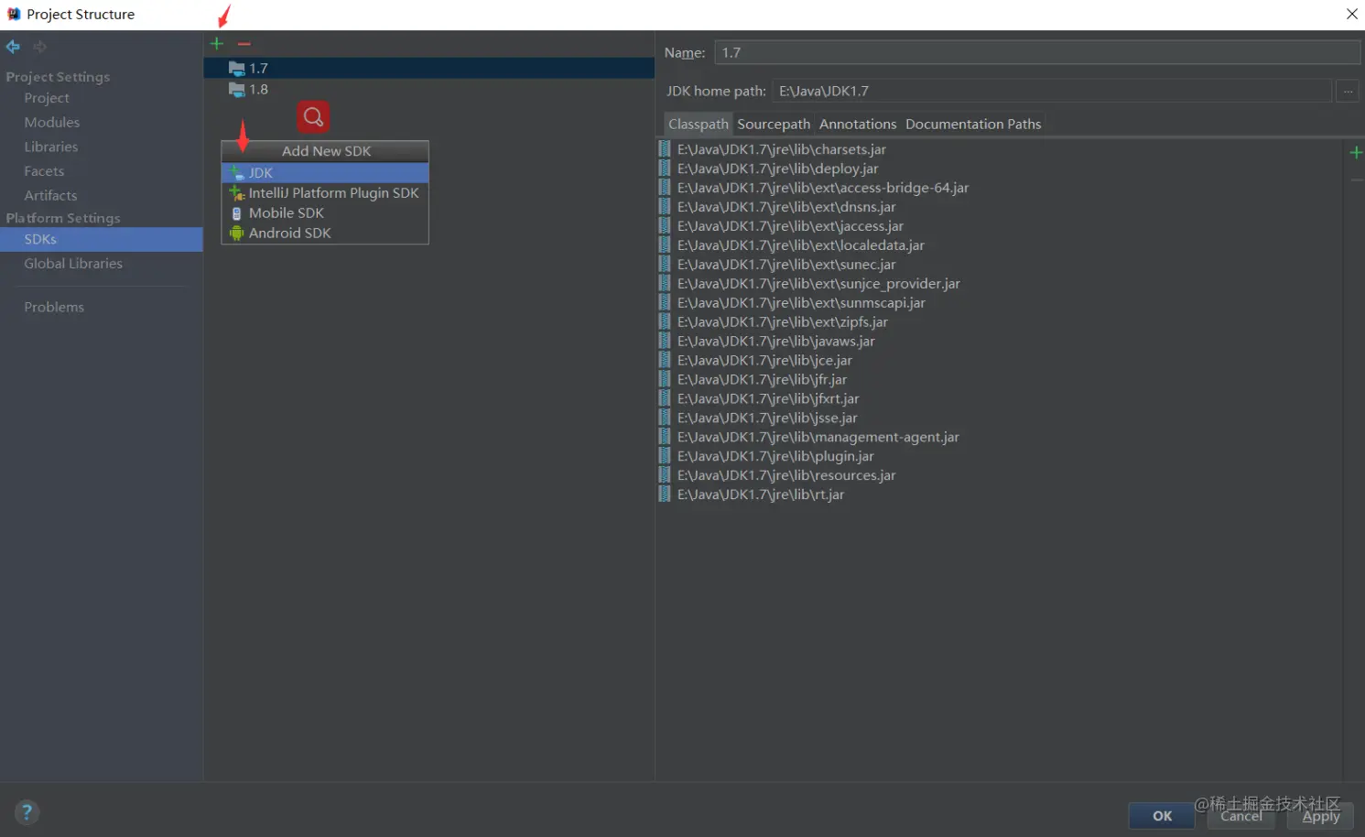Open Modules in the sidebar
This screenshot has width=1365, height=837.
click(52, 123)
